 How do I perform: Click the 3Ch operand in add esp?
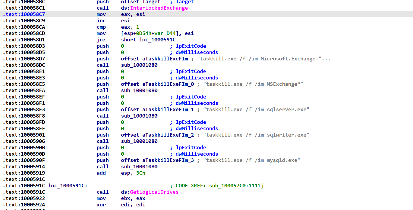[x=141, y=173]
